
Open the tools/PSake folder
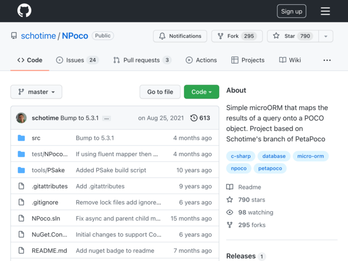[48, 170]
